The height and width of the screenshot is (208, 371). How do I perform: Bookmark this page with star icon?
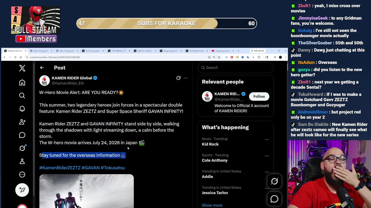coord(219,57)
